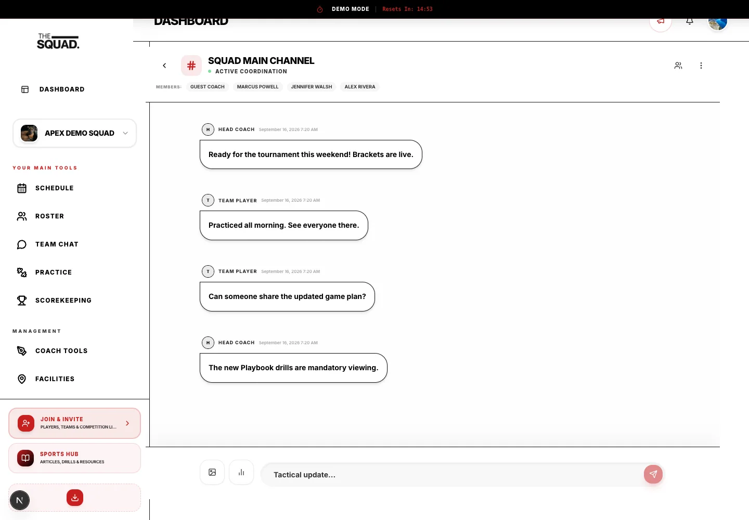Click the Tactical update message input
Viewport: 749px width, 520px height.
tap(453, 475)
